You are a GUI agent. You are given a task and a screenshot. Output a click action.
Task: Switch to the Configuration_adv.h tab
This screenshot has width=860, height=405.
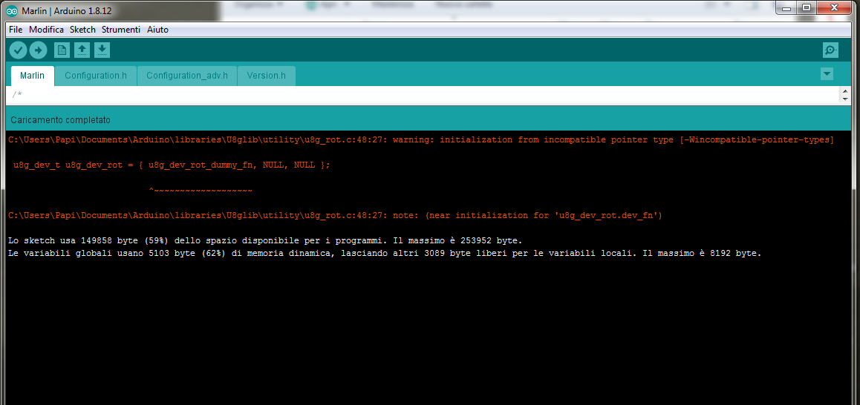(187, 76)
